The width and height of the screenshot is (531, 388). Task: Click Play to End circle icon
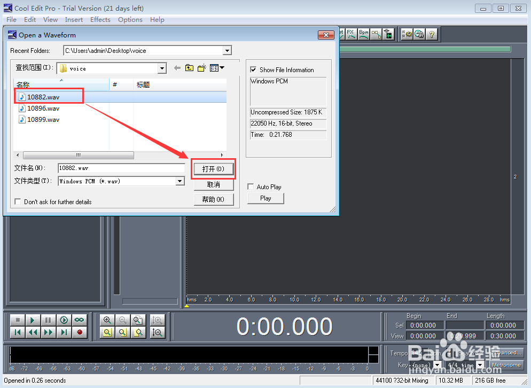[x=64, y=320]
